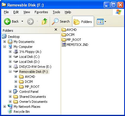
Task: Expand the Local Disk (D:) node
Action: coord(10,61)
